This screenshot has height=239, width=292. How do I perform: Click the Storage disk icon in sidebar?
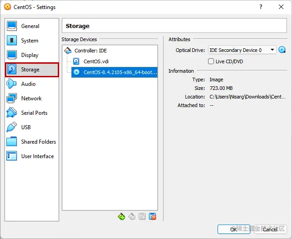point(12,70)
